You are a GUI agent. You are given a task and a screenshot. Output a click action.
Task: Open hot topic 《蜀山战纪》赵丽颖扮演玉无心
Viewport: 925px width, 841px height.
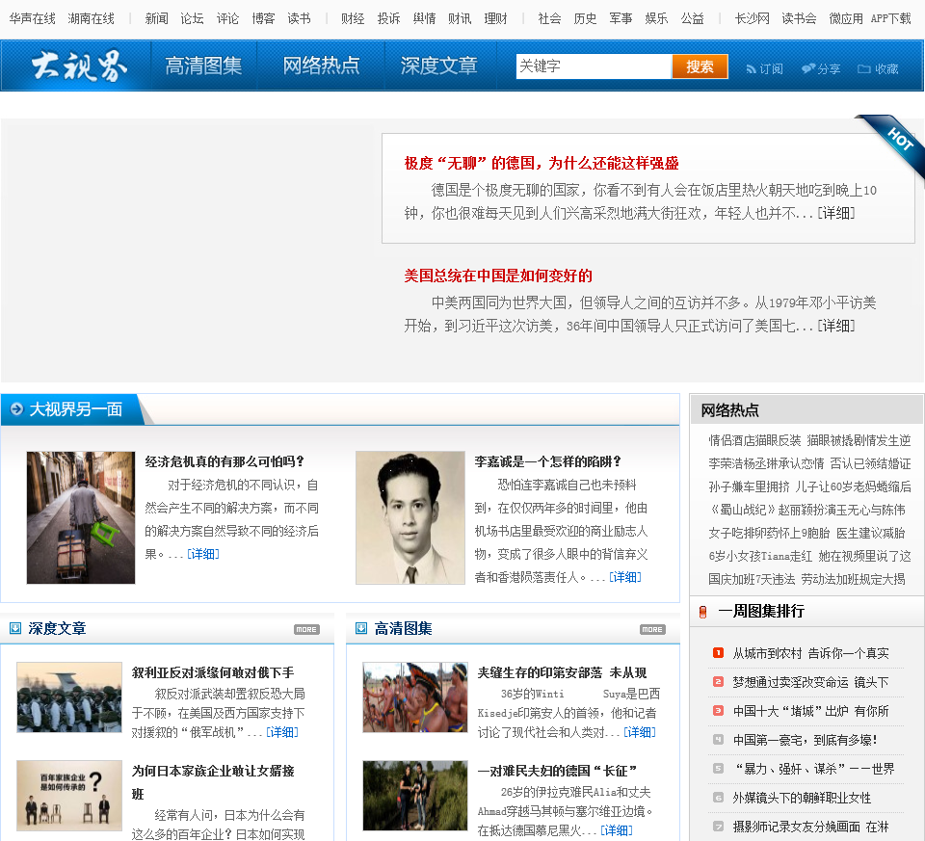pos(806,511)
